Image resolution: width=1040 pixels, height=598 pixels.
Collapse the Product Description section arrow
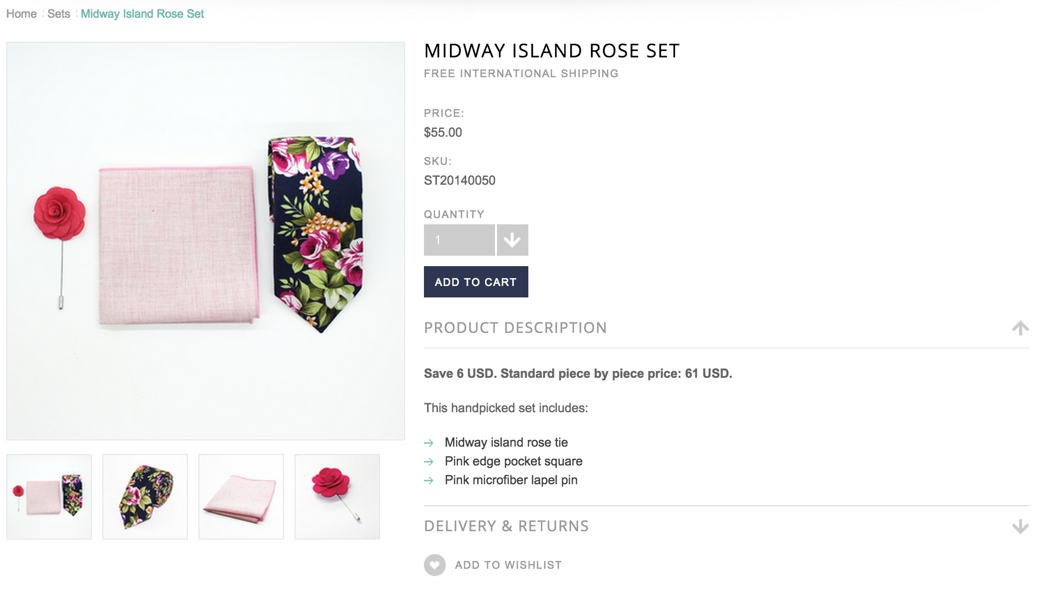(x=1020, y=328)
